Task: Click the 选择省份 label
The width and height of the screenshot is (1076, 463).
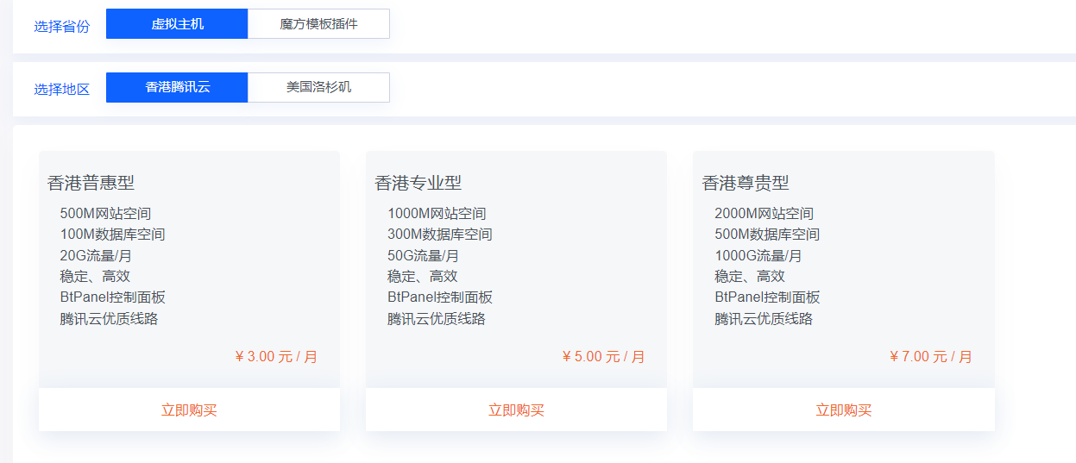Action: 62,26
